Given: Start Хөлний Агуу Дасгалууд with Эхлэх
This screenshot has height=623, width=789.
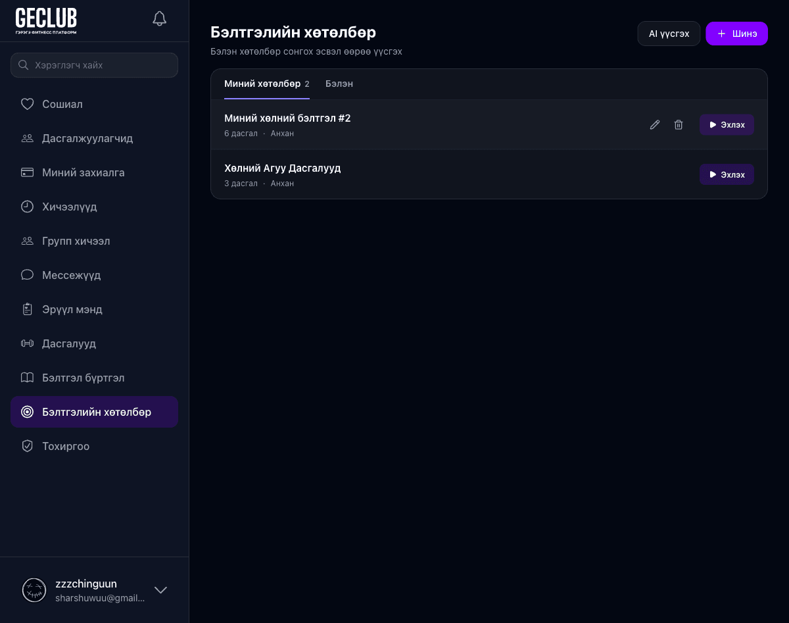Looking at the screenshot, I should point(727,174).
